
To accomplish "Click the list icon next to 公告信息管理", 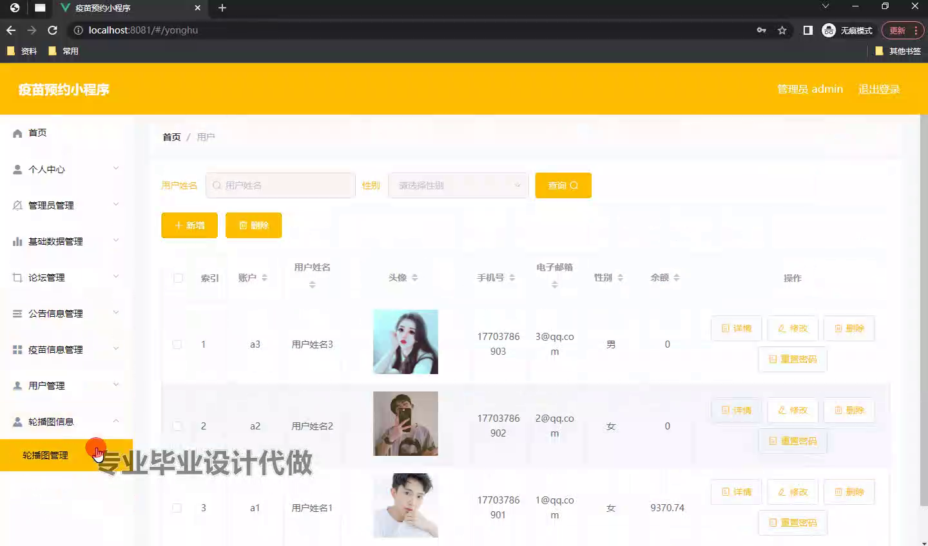I will coord(17,314).
